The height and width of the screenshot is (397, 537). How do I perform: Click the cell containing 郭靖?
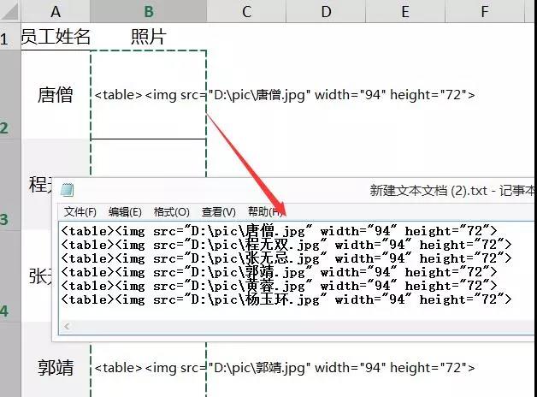click(x=56, y=368)
